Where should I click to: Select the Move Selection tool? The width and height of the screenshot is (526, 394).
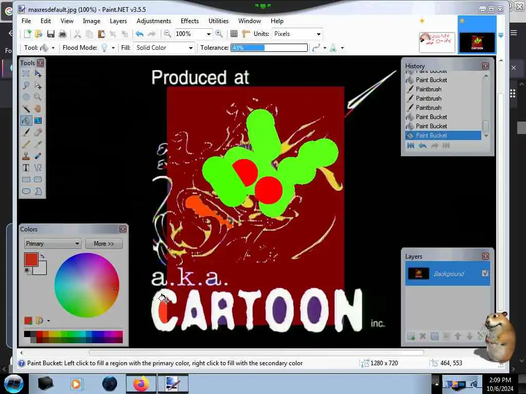click(x=38, y=86)
